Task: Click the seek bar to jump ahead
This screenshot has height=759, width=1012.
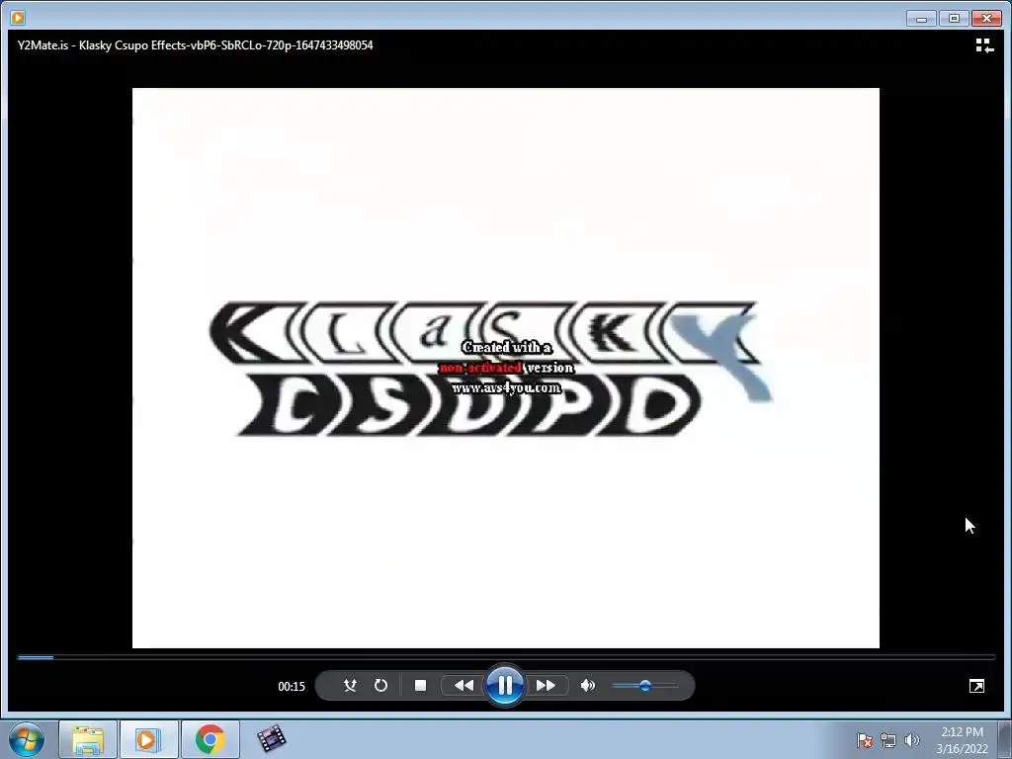Action: pos(506,657)
